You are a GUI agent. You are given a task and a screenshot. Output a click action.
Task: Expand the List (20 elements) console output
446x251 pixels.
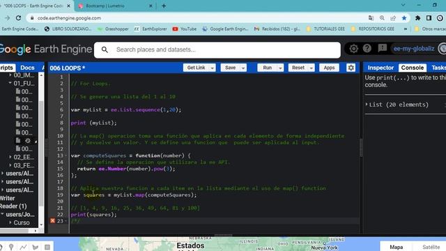[367, 105]
